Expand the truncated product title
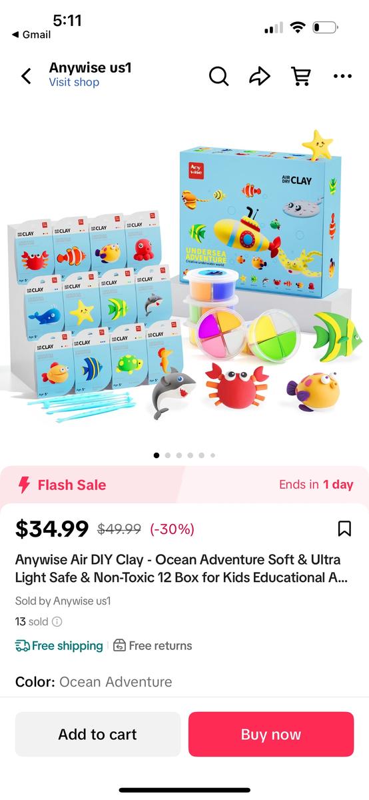Image resolution: width=369 pixels, height=800 pixels. pos(182,569)
